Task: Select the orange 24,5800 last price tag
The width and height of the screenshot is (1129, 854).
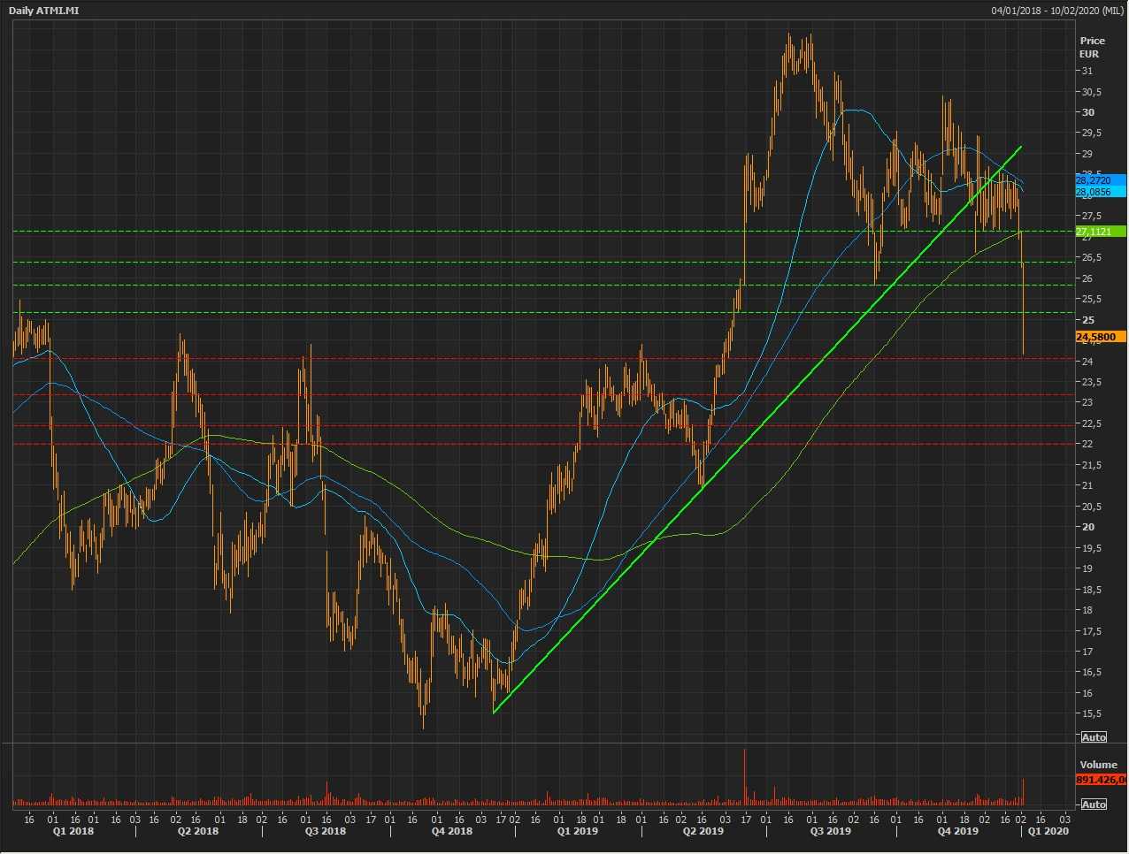Action: pyautogui.click(x=1100, y=337)
